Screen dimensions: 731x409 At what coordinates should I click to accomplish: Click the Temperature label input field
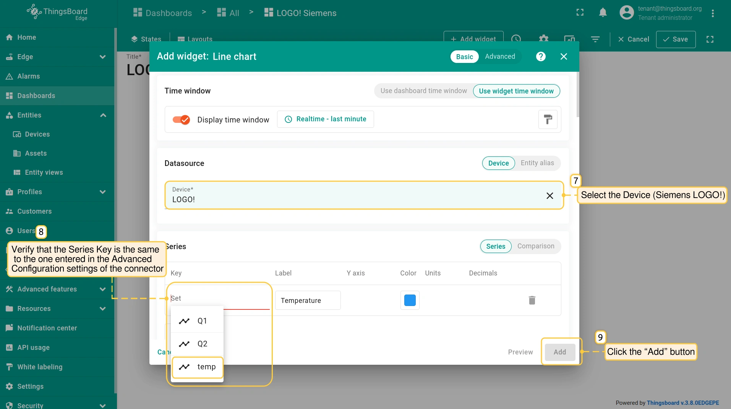(x=308, y=300)
